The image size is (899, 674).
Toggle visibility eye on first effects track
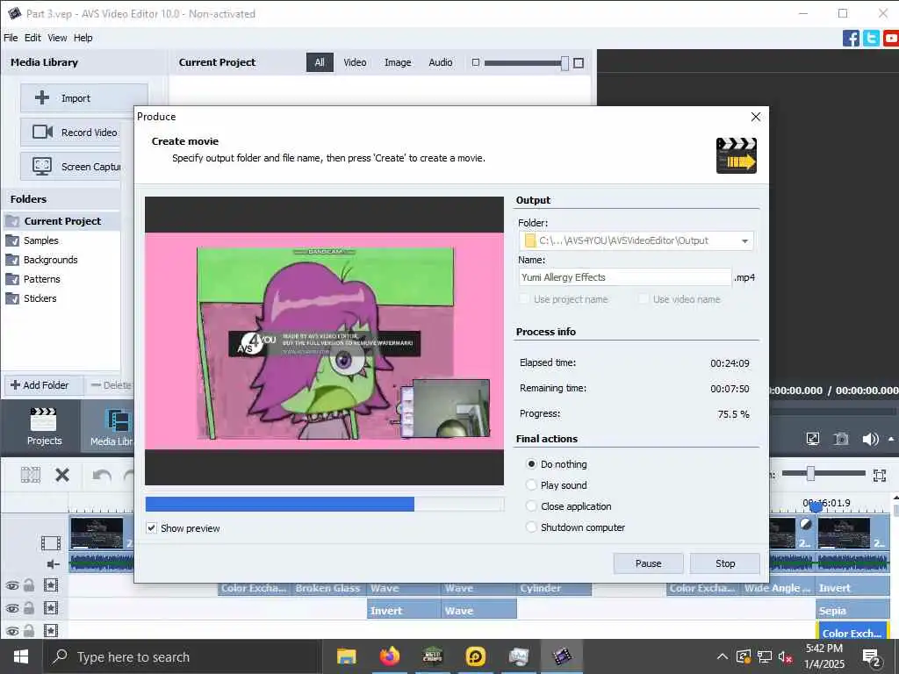point(12,585)
